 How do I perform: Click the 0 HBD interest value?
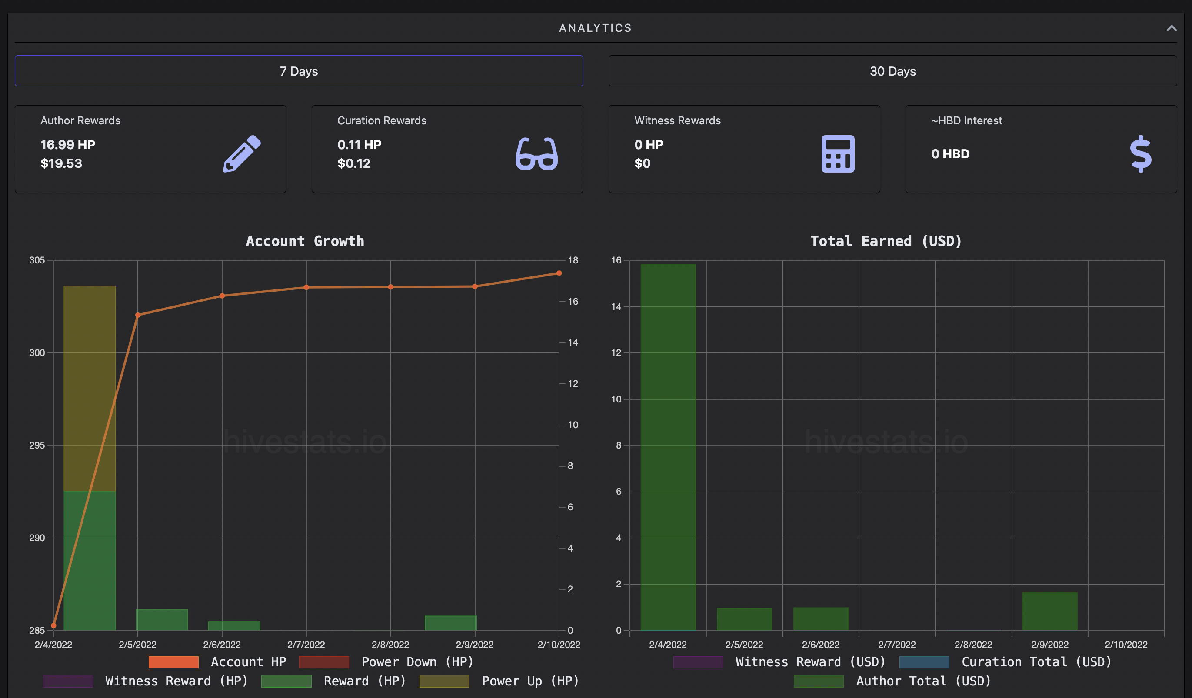coord(950,154)
